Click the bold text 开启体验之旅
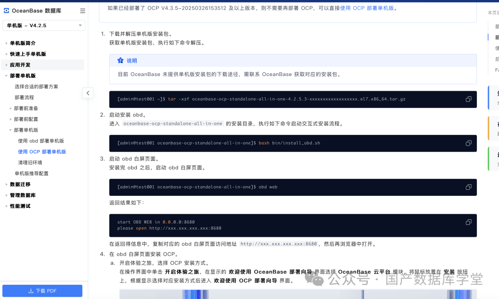Viewport: 499px width, 299px height. pos(182,272)
